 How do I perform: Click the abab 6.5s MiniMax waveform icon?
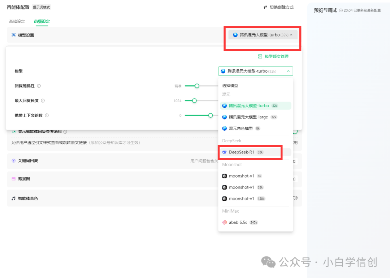tap(224, 222)
